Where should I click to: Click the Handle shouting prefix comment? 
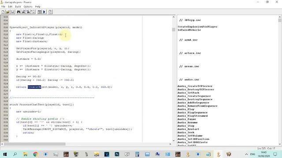click(40, 119)
